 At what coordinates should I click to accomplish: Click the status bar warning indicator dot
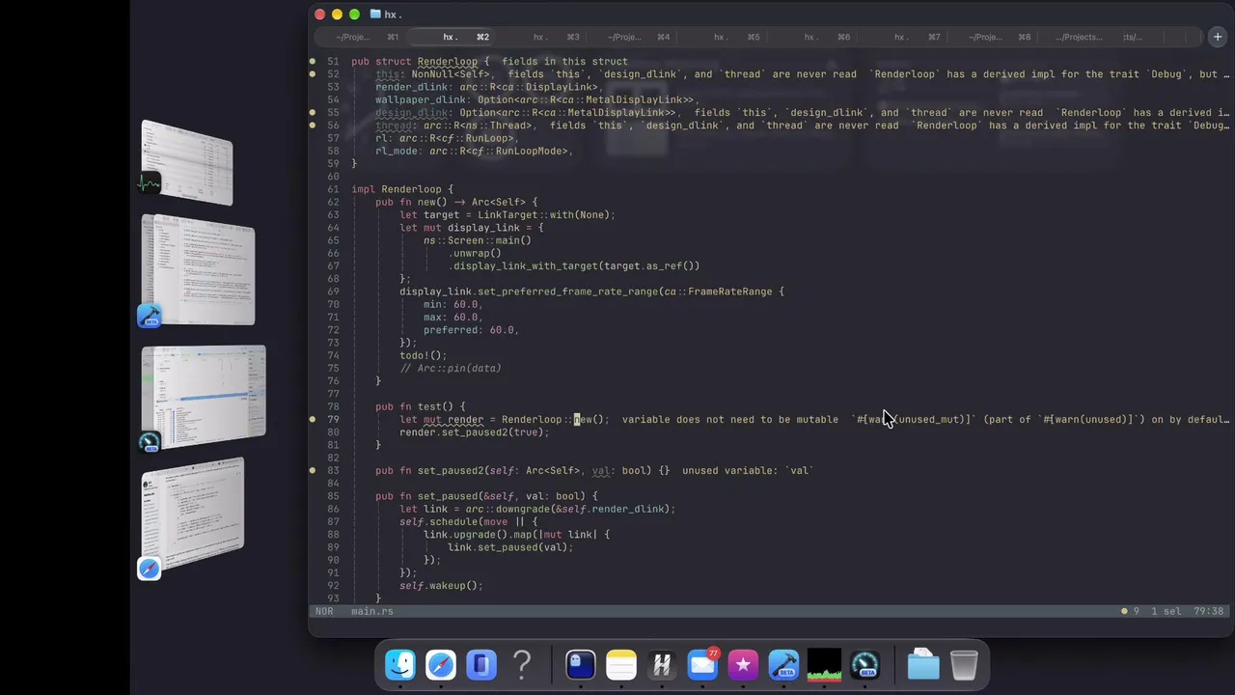tap(1124, 611)
